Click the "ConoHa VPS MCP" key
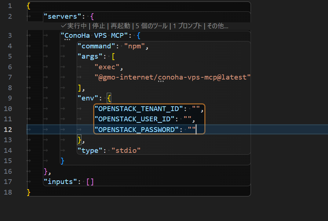 (94, 36)
